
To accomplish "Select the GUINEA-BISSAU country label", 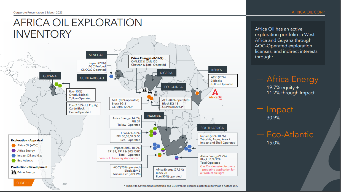I will pyautogui.click(x=92, y=78).
